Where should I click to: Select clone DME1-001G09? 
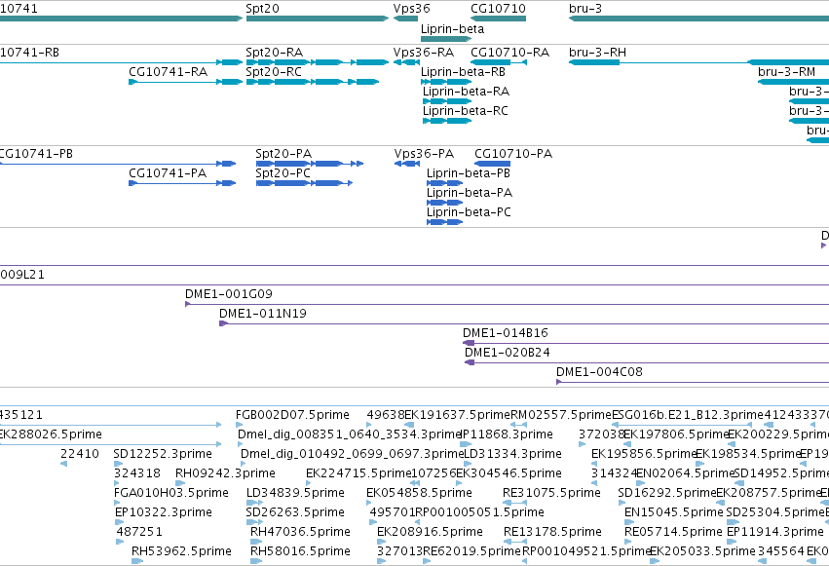[507, 304]
